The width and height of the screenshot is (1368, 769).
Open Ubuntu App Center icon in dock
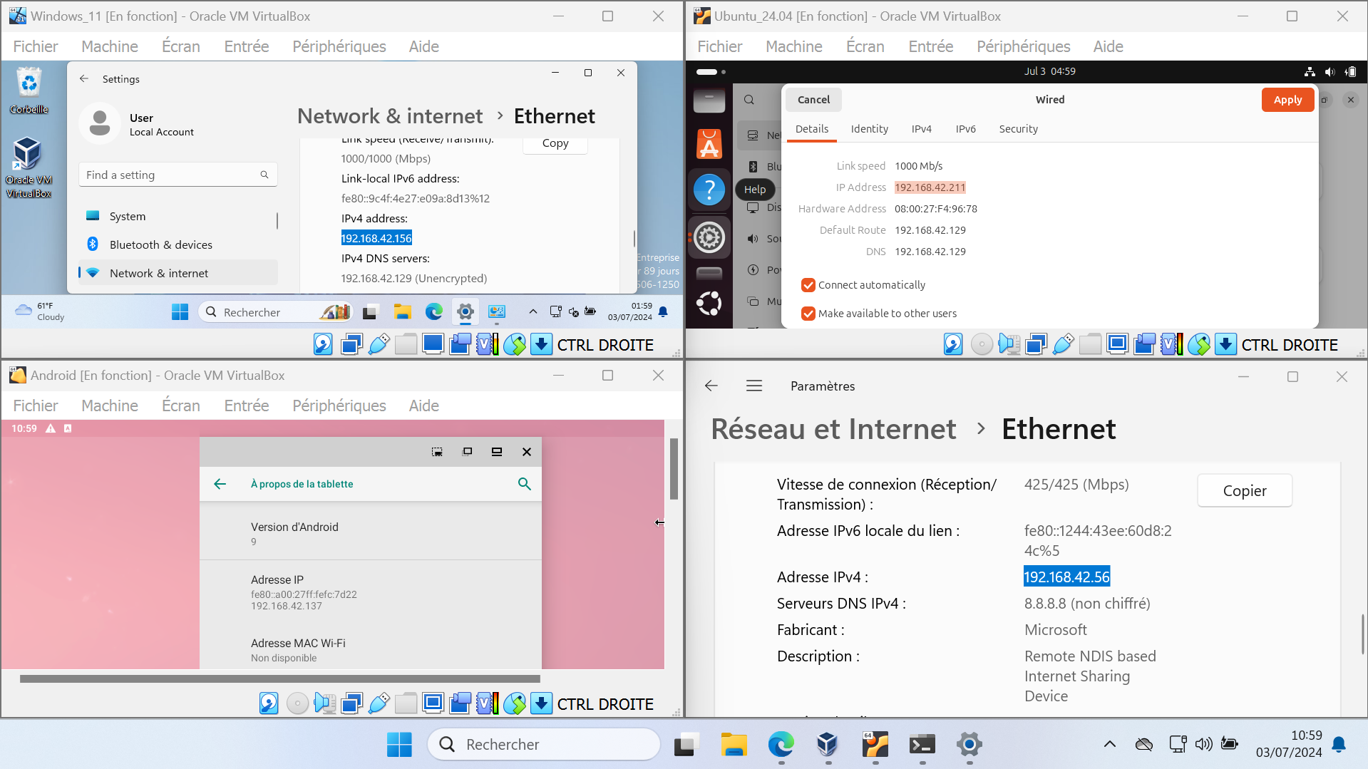pyautogui.click(x=709, y=145)
